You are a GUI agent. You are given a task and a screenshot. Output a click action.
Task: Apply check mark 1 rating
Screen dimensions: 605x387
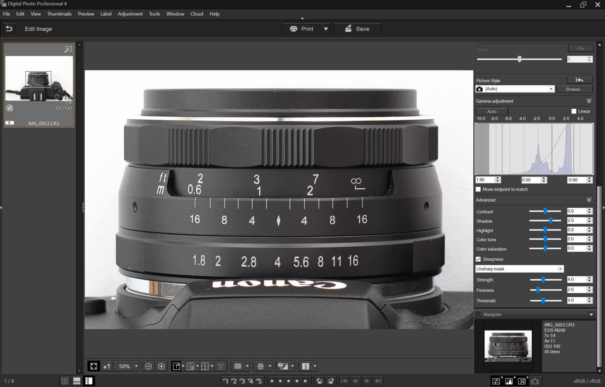pos(225,381)
